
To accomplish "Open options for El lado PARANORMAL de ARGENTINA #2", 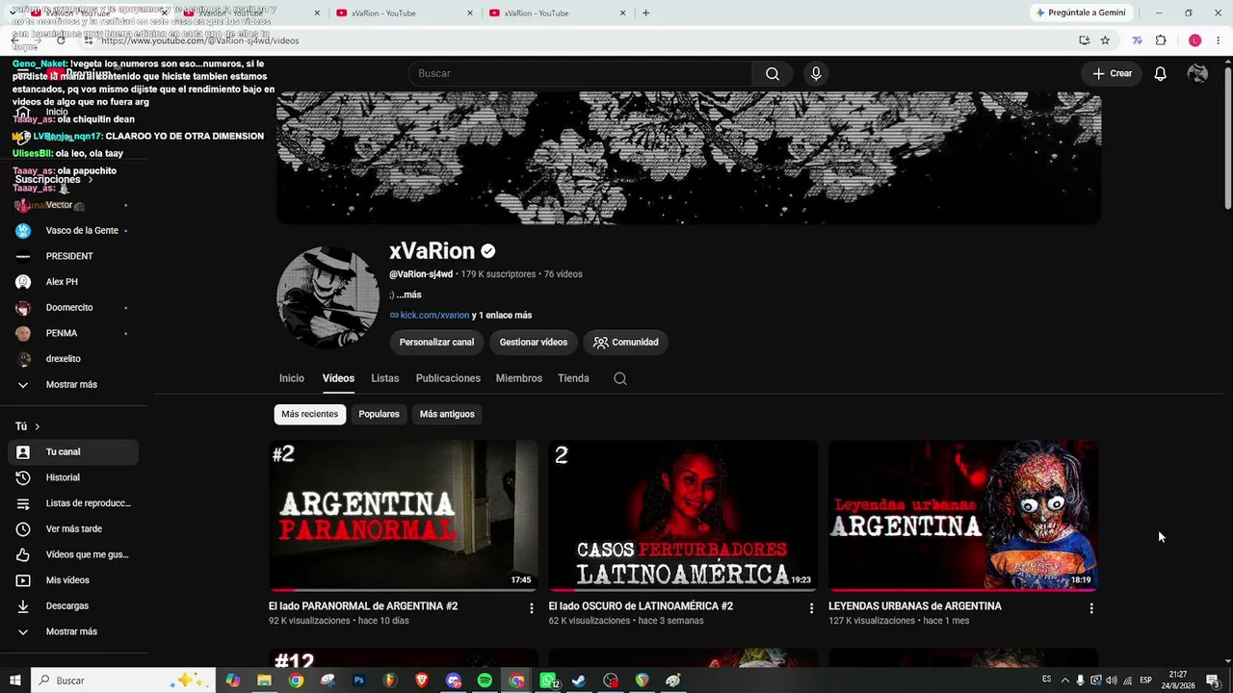I will (531, 608).
